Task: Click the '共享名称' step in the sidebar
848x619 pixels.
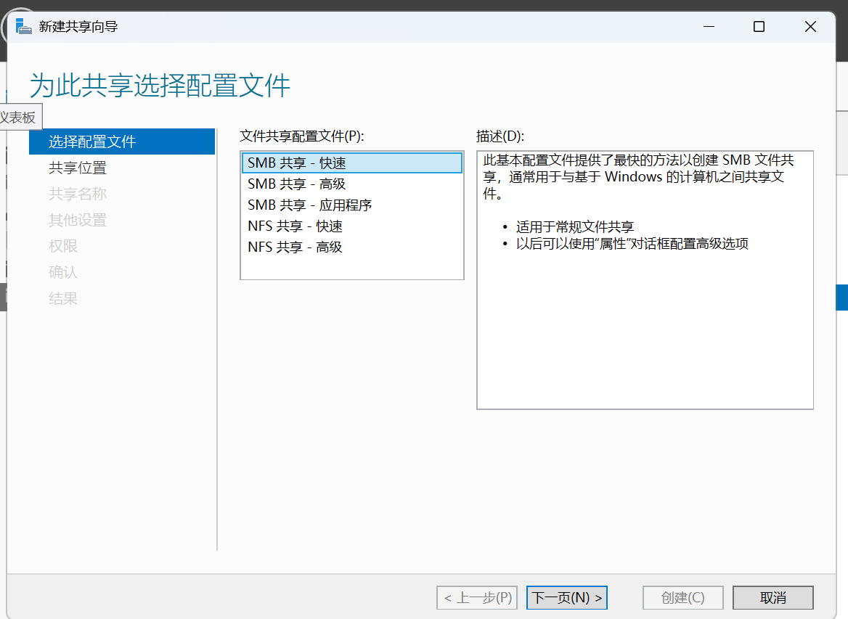Action: 78,194
